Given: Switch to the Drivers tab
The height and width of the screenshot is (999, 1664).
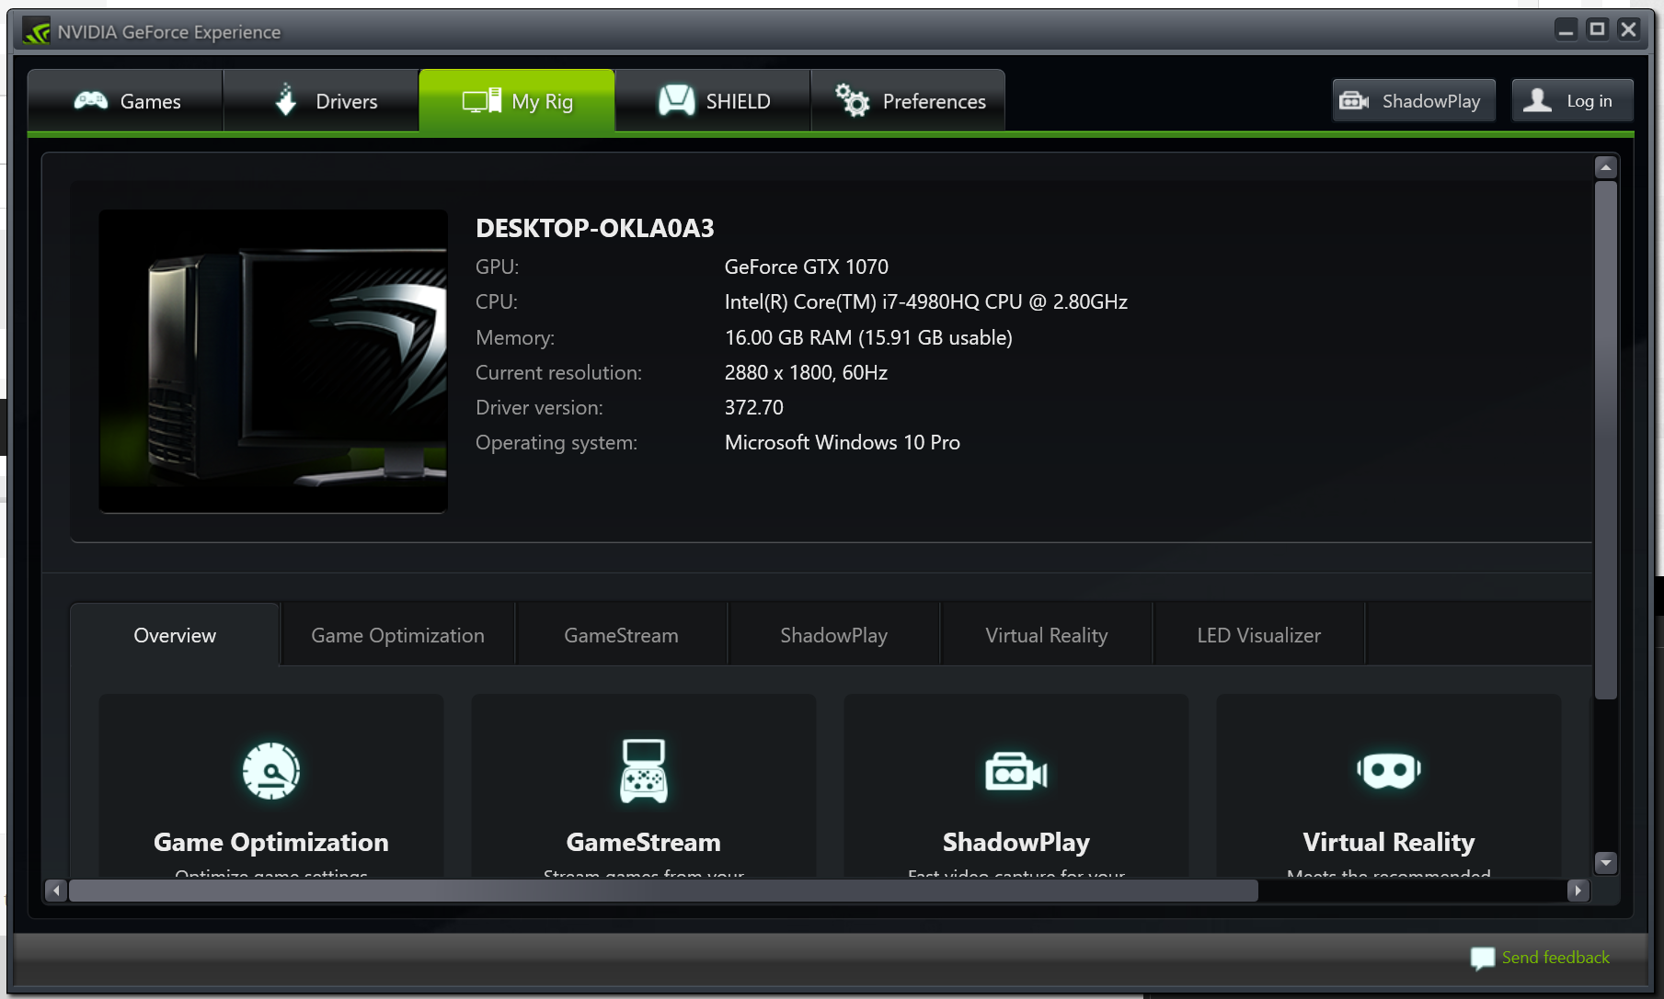Looking at the screenshot, I should [x=321, y=101].
